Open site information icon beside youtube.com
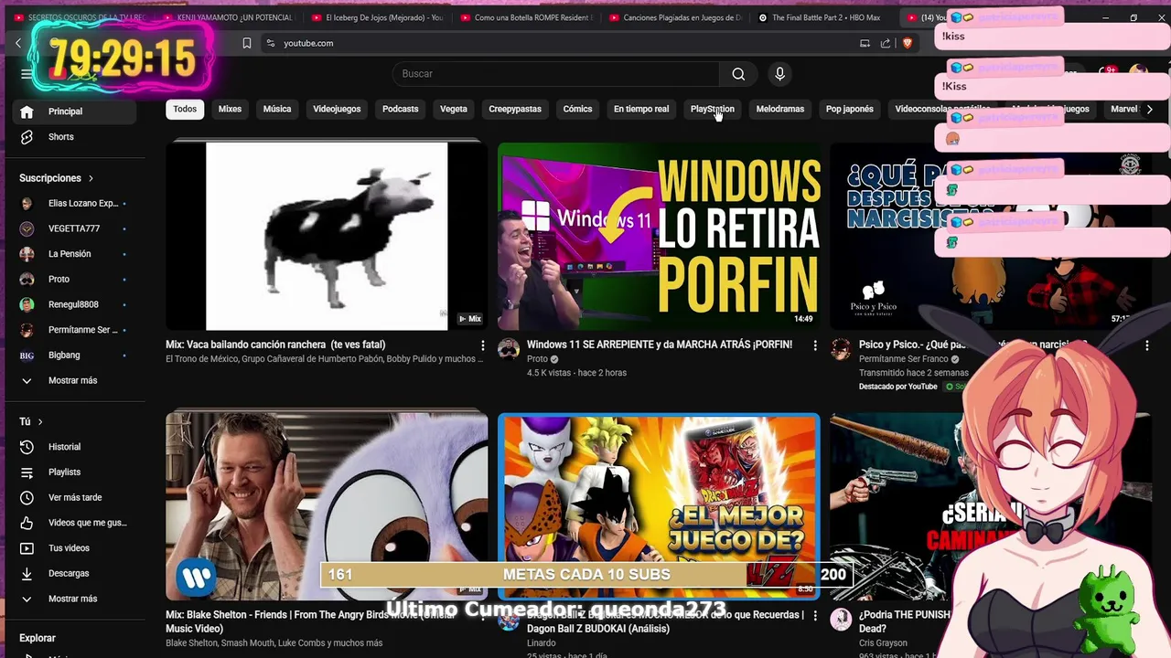1171x658 pixels. click(x=270, y=43)
